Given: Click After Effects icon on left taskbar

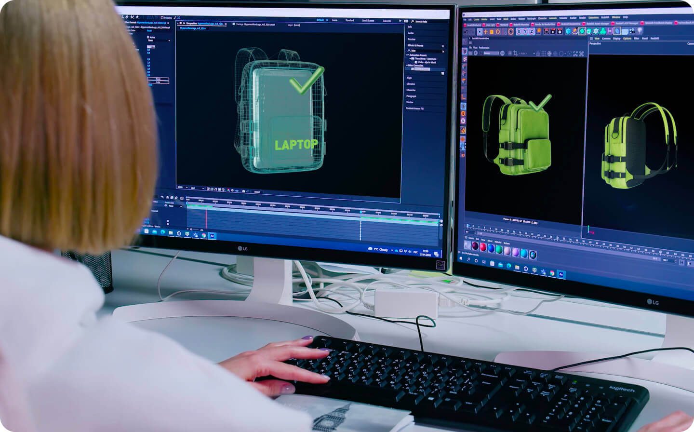Looking at the screenshot, I should pos(212,236).
